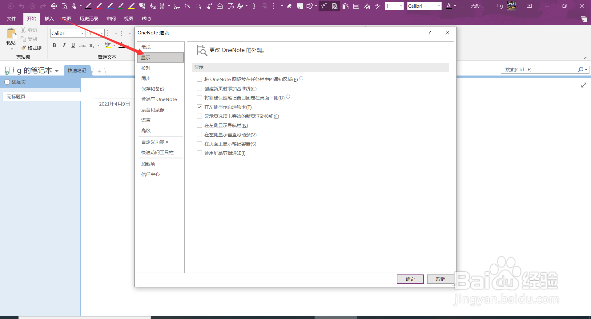Select the yellow highlighter pen
This screenshot has height=319, width=591.
[131, 6]
